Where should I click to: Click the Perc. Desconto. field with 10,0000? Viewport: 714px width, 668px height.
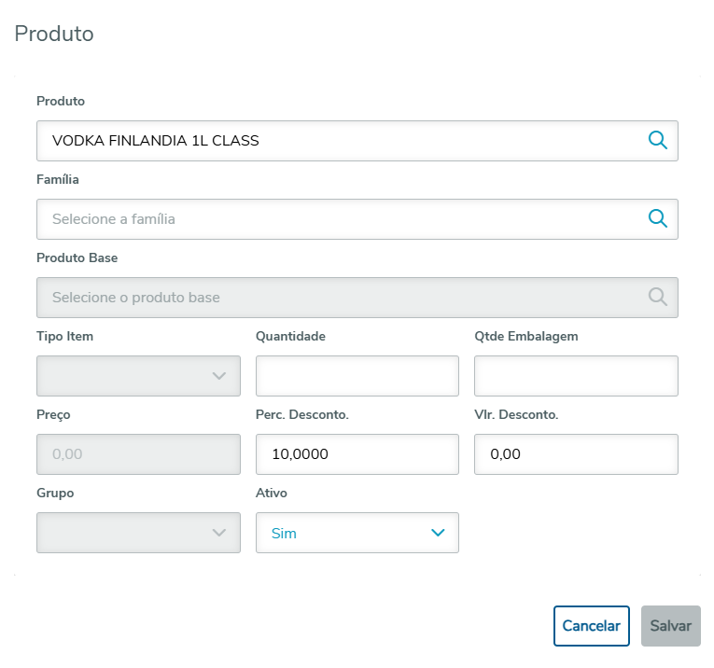point(357,454)
